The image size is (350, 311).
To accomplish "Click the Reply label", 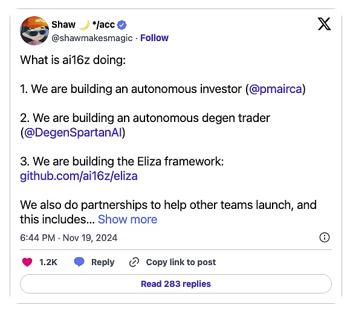I will coord(103,262).
